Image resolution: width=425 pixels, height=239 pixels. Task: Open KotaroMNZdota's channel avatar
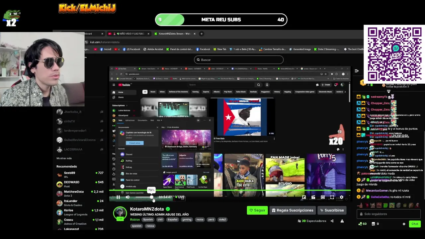coord(120,213)
